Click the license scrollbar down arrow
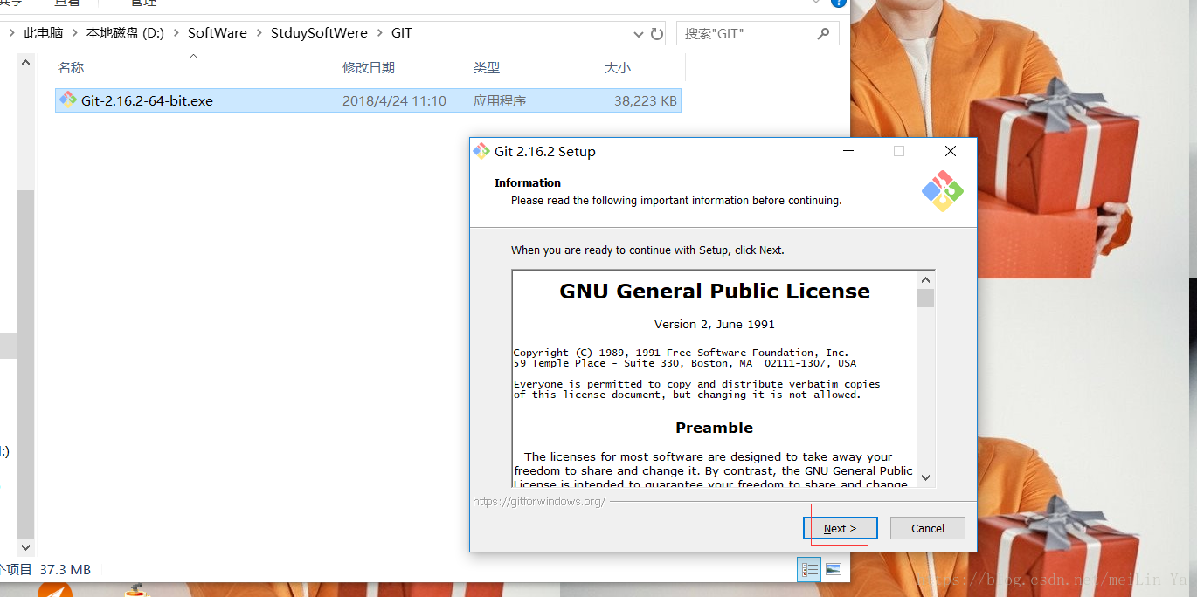This screenshot has width=1197, height=597. 926,478
